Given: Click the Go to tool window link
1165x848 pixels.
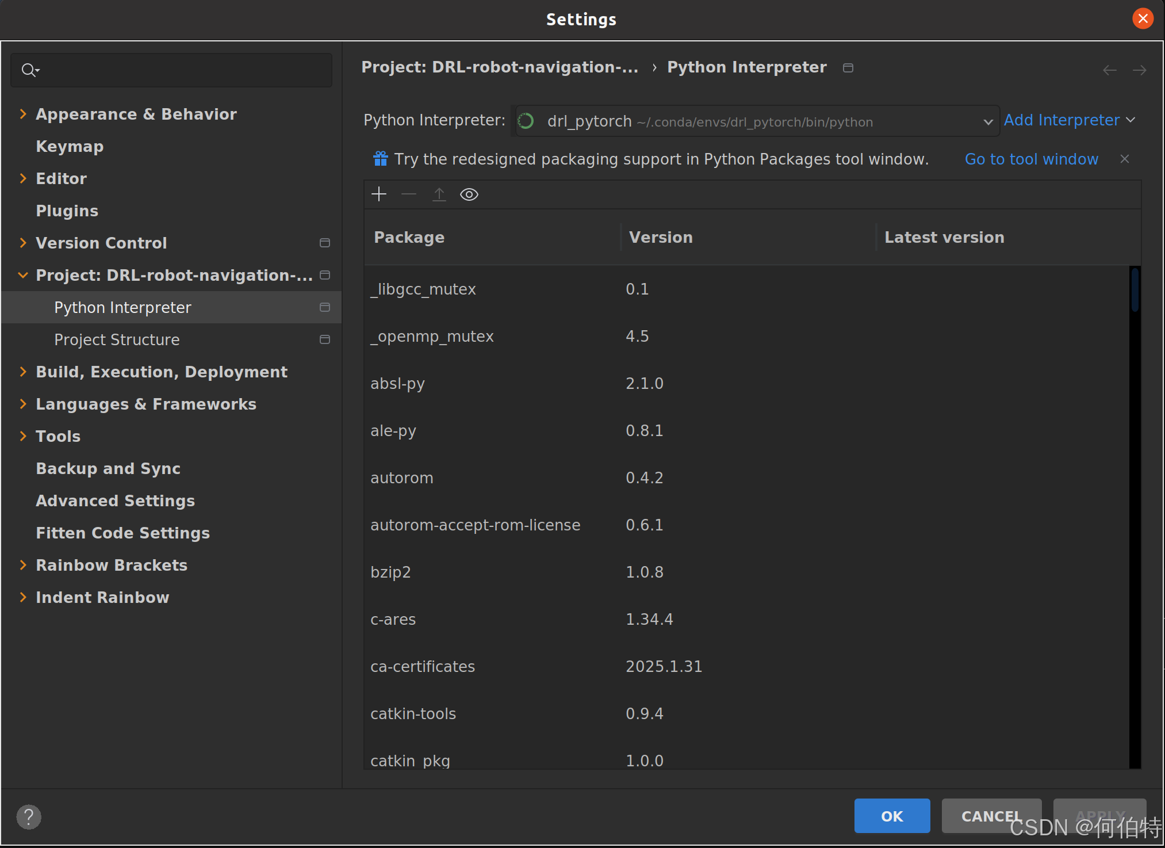Looking at the screenshot, I should (1031, 159).
